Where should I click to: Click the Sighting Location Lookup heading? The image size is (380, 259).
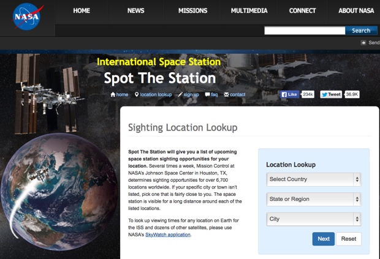pyautogui.click(x=183, y=127)
